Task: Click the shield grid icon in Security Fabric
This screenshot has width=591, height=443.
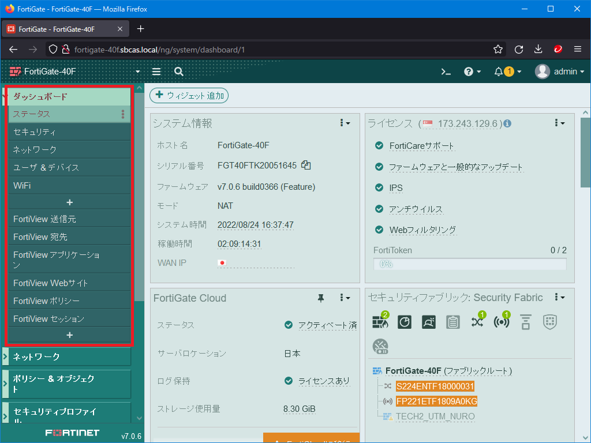Action: (550, 322)
